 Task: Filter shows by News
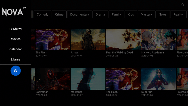click(163, 14)
